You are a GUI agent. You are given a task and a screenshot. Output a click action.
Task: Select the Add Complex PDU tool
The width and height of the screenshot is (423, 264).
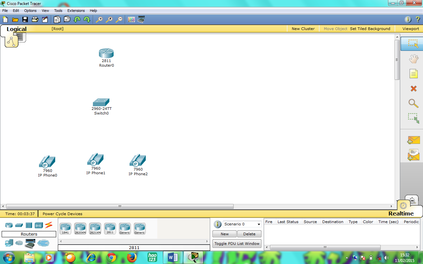413,154
